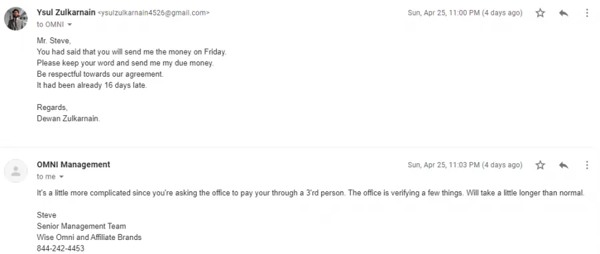The image size is (600, 254).
Task: Reply to Ysul Zulkarnain's message
Action: tap(563, 13)
